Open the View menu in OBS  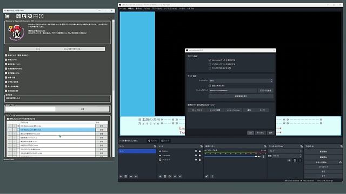[138, 9]
